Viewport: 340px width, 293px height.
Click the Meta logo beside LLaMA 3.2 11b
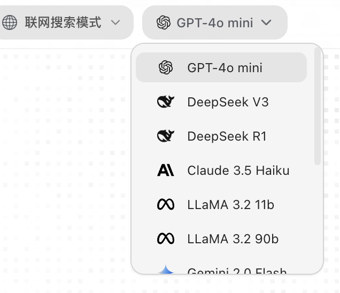[166, 204]
